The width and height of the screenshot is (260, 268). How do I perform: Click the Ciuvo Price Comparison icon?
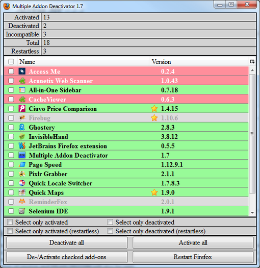(x=22, y=109)
